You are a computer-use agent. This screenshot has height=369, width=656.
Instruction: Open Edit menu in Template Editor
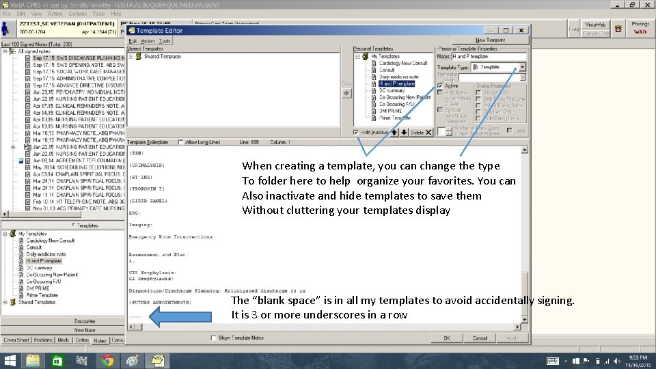point(133,41)
